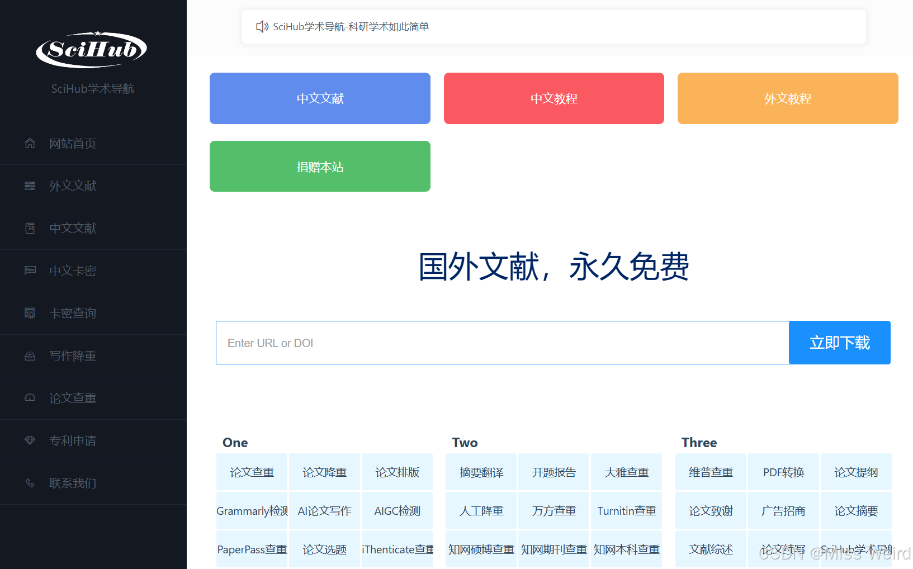This screenshot has height=569, width=913.
Task: Open the 论文选题 link
Action: pyautogui.click(x=325, y=549)
